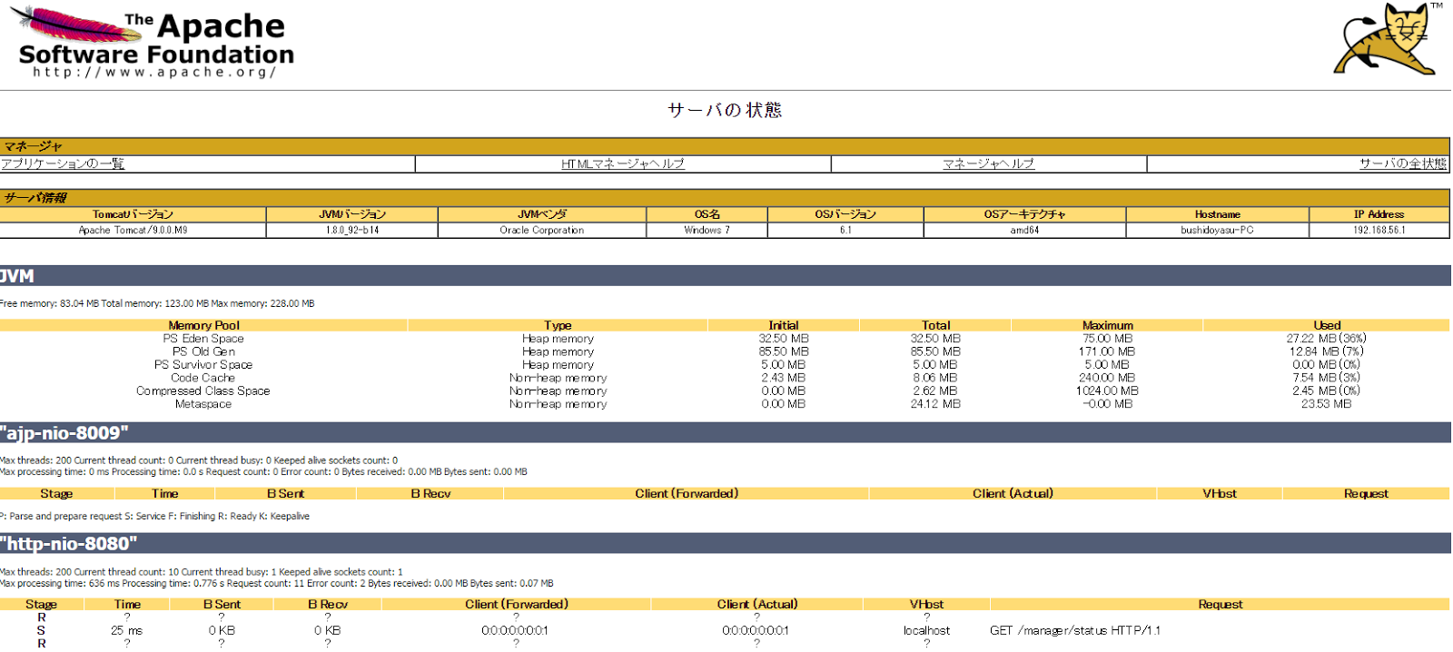Click the Maximum column header
The width and height of the screenshot is (1453, 652).
(1107, 325)
